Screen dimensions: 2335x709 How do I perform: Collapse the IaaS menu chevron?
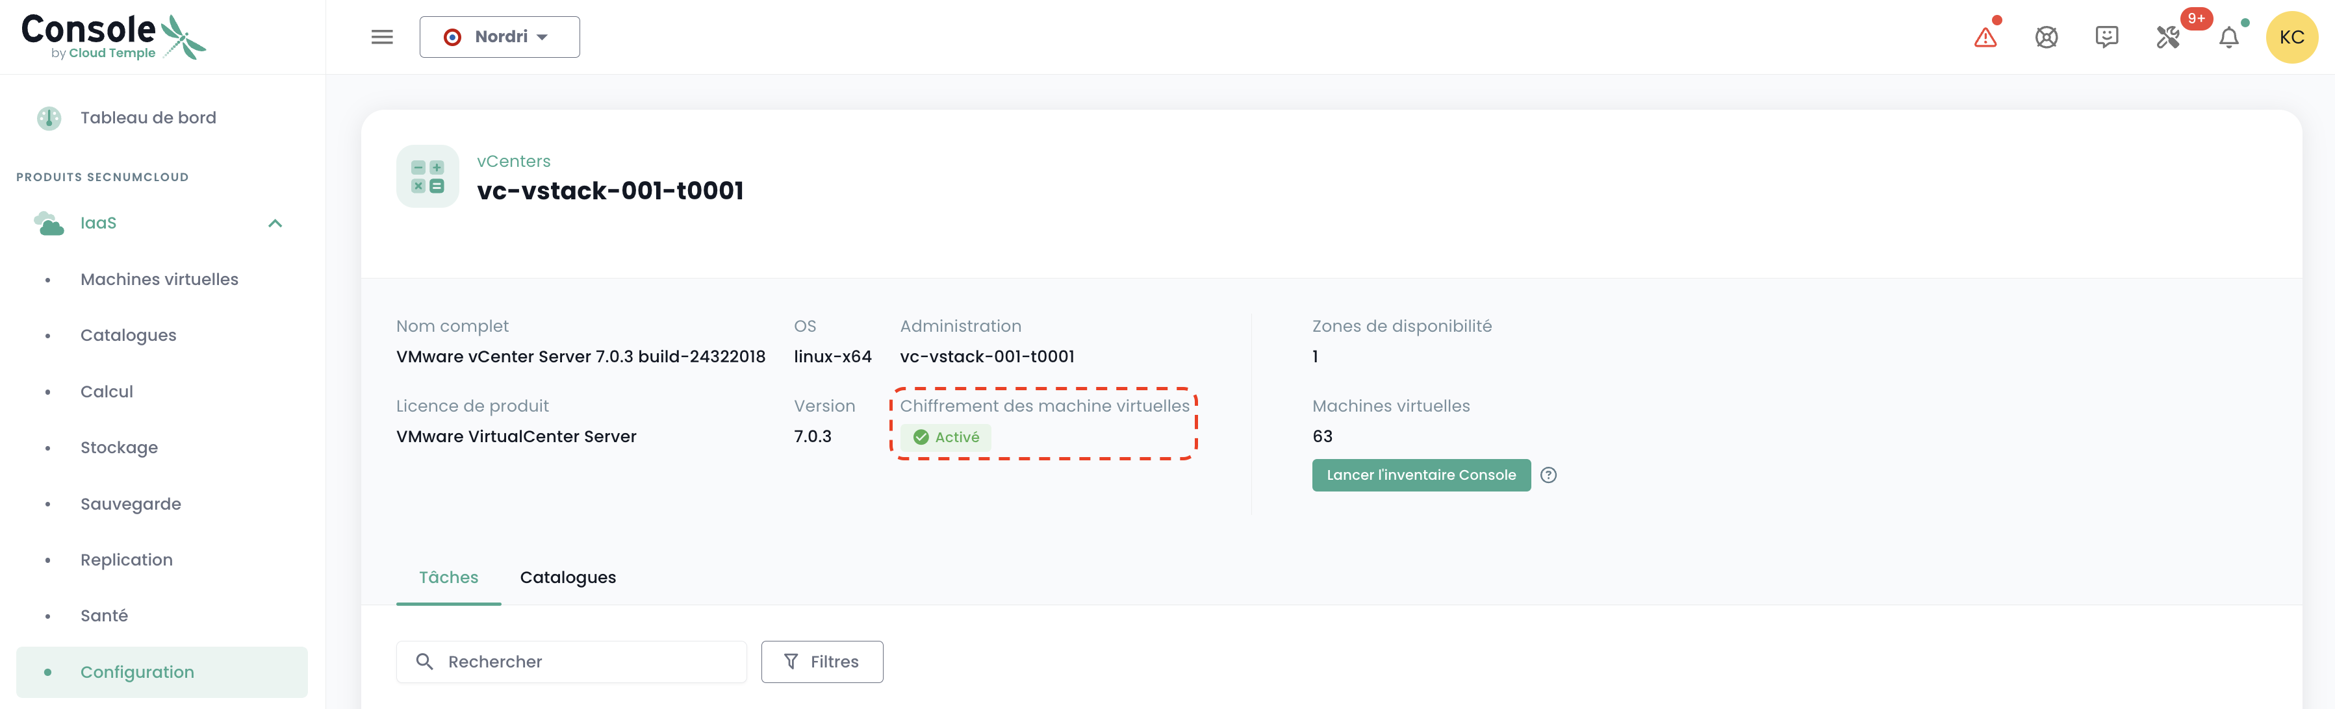275,223
